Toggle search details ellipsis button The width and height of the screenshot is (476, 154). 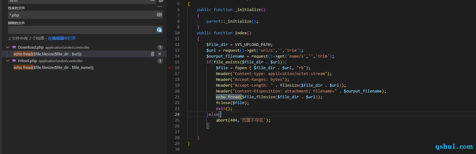160,6
